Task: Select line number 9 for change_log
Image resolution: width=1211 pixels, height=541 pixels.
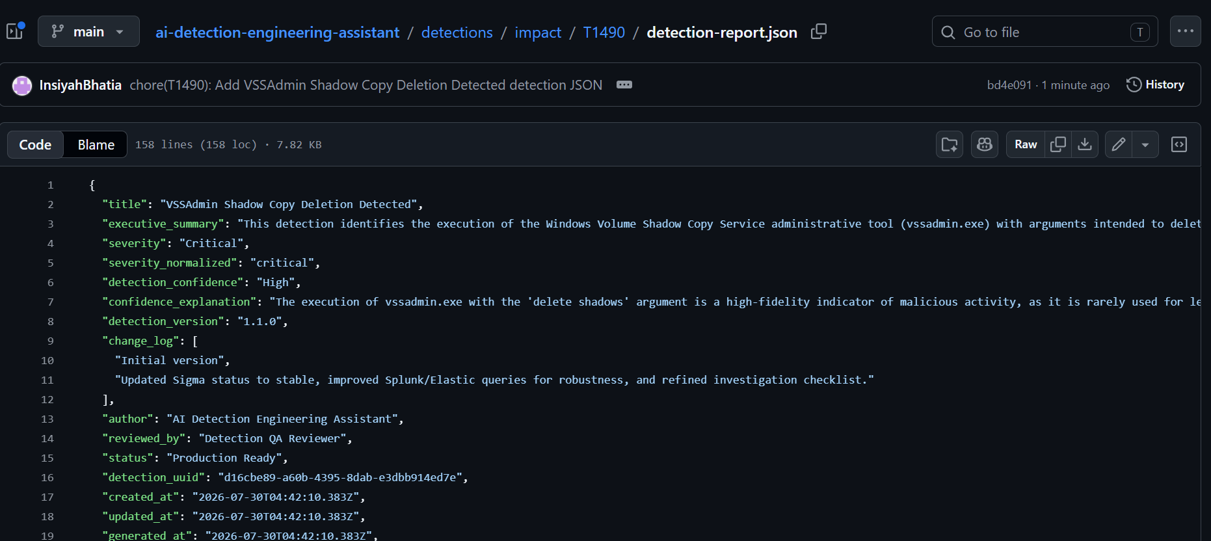Action: 50,341
